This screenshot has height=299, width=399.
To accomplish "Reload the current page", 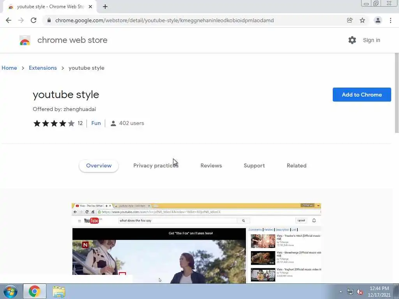I will pos(34,20).
